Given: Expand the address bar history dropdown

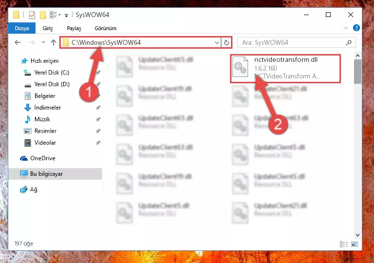Looking at the screenshot, I should [x=216, y=43].
